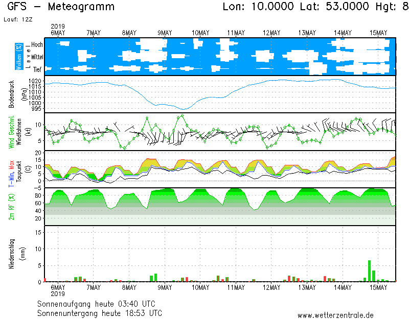Click the '(mm)' precipitation unit label

click(23, 254)
